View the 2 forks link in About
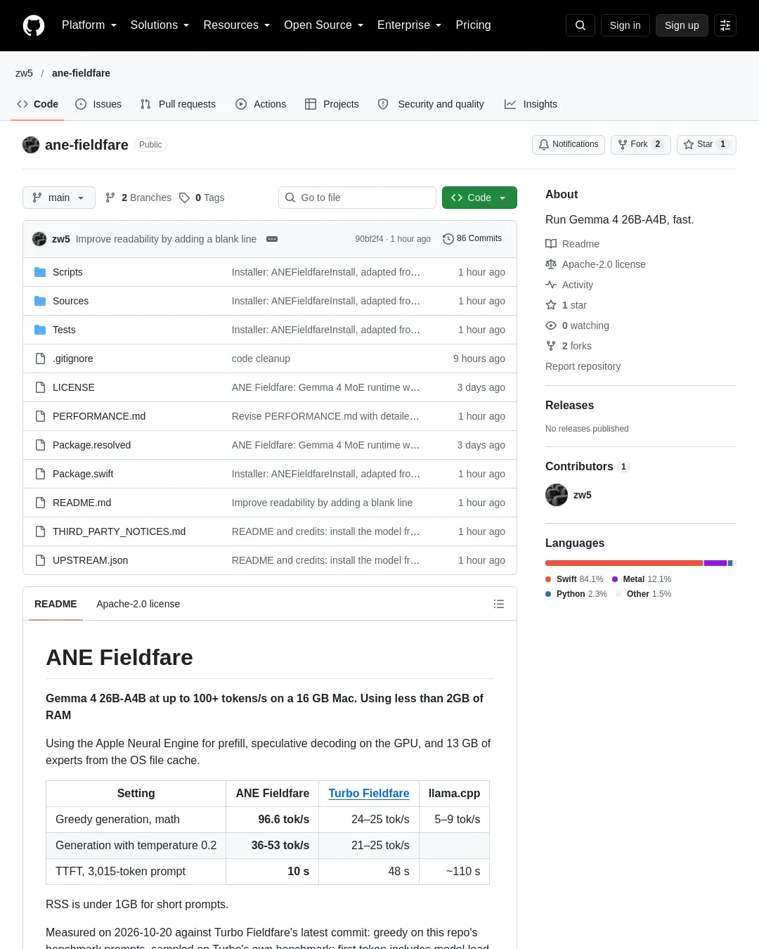Screen dimensions: 759x949 point(569,346)
